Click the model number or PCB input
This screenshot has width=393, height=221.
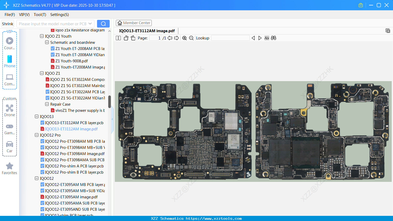point(52,24)
